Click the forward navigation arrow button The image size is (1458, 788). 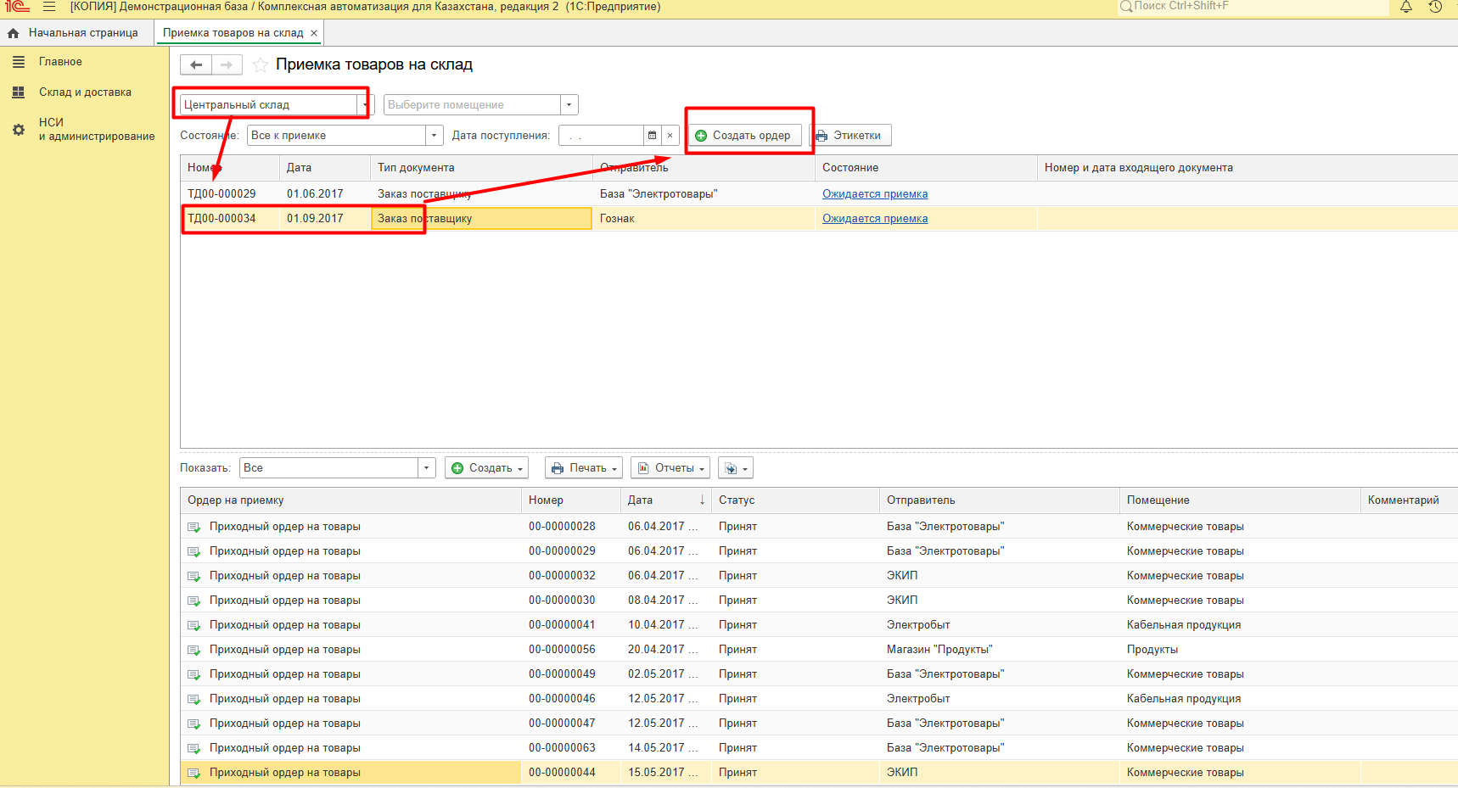point(227,65)
